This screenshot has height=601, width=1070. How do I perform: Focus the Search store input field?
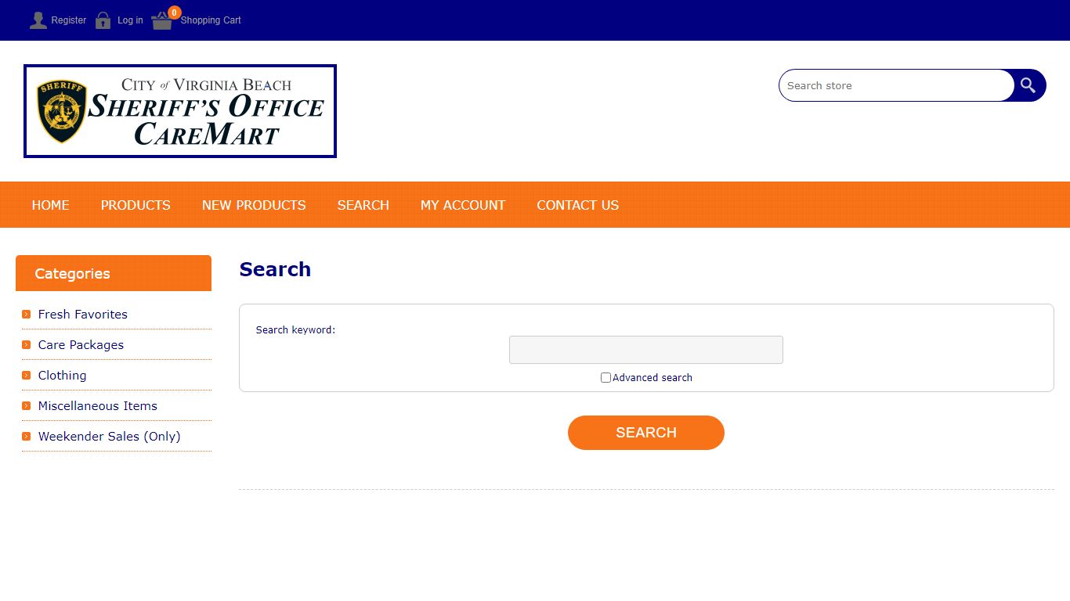(896, 85)
